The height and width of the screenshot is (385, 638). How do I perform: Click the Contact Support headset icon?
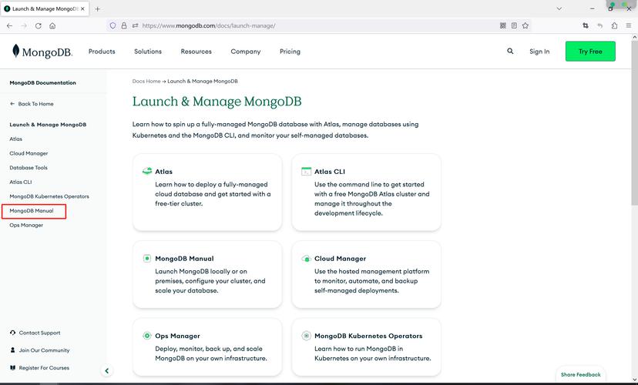[x=12, y=333]
